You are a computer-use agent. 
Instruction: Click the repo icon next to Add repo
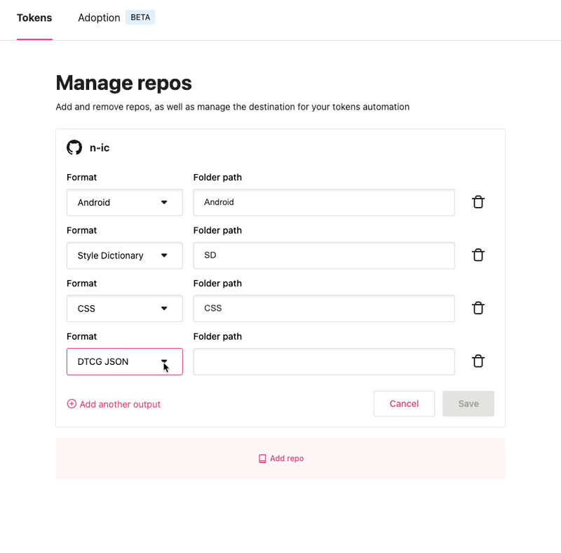pyautogui.click(x=262, y=458)
